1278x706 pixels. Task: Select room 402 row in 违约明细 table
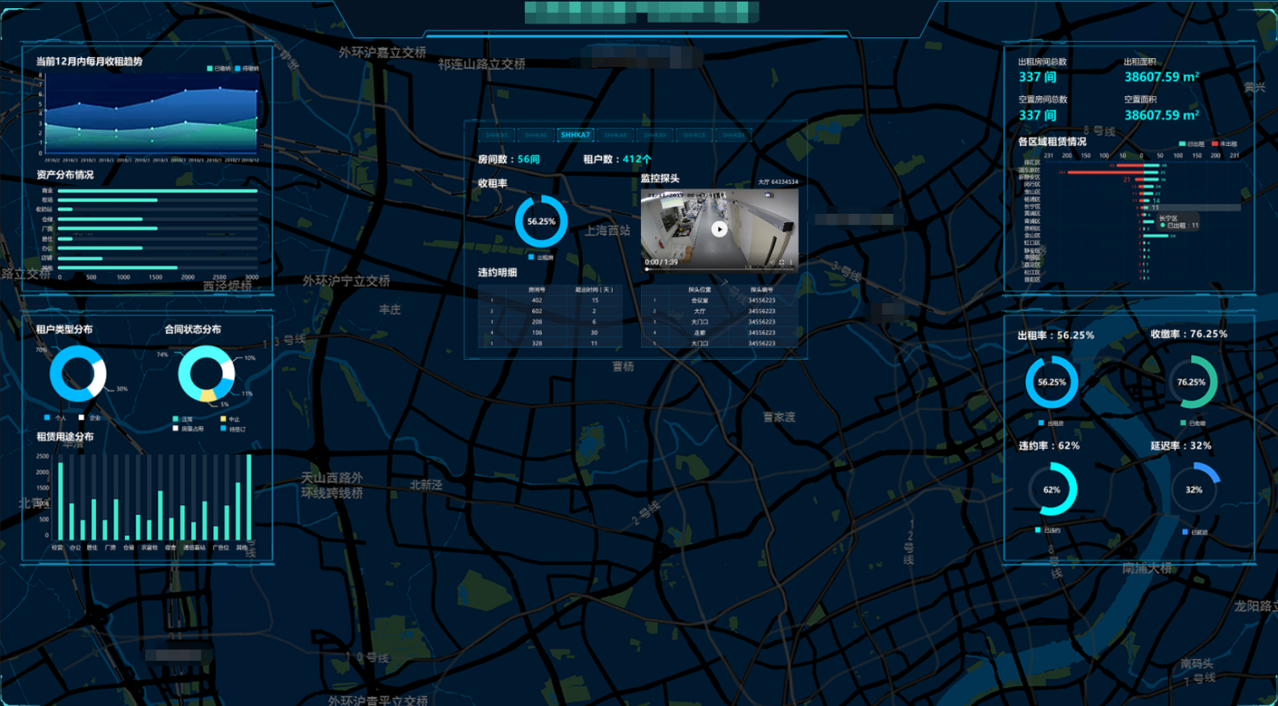click(x=550, y=300)
